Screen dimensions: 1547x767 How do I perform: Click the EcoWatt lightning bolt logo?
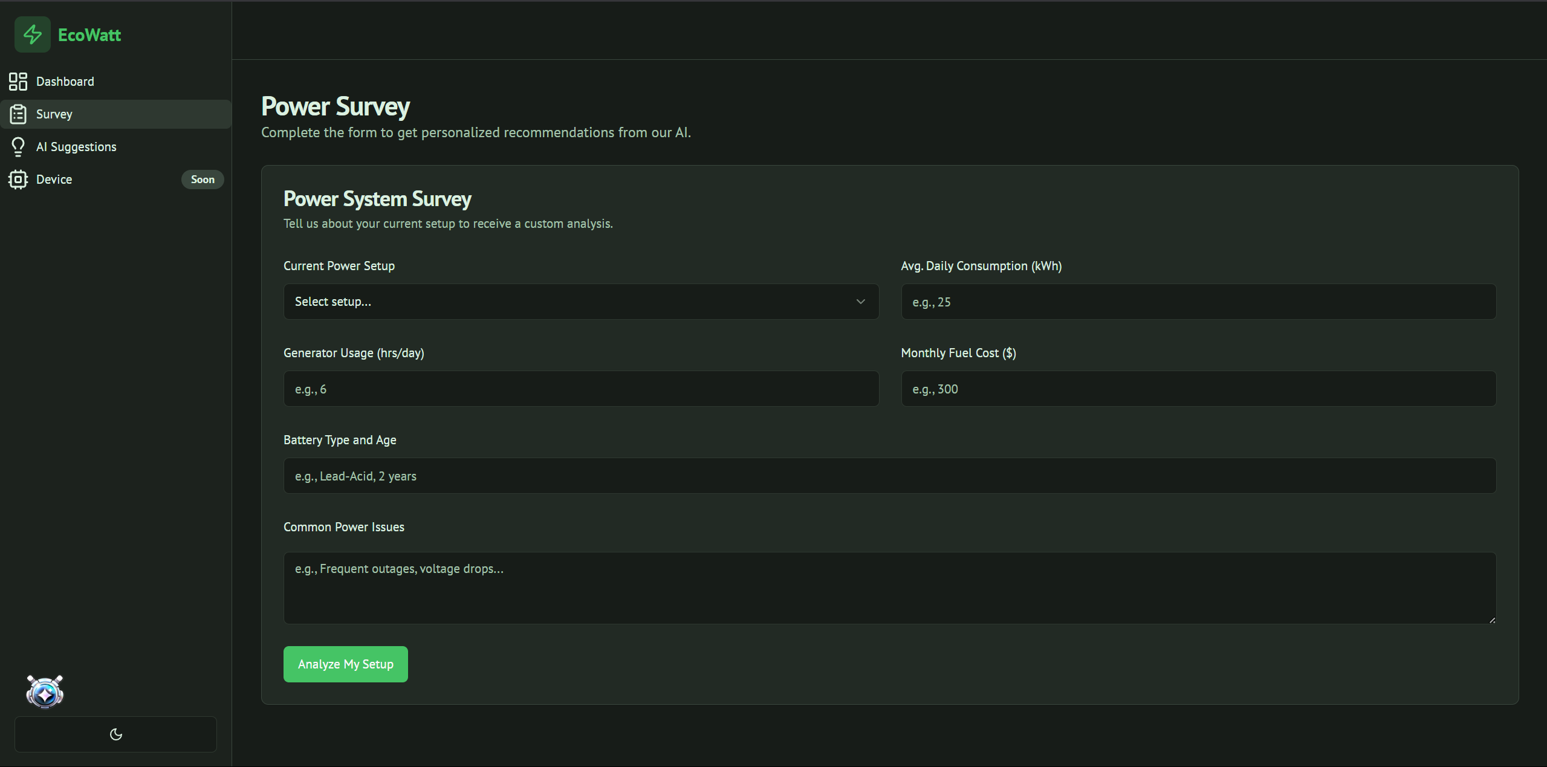pos(33,34)
